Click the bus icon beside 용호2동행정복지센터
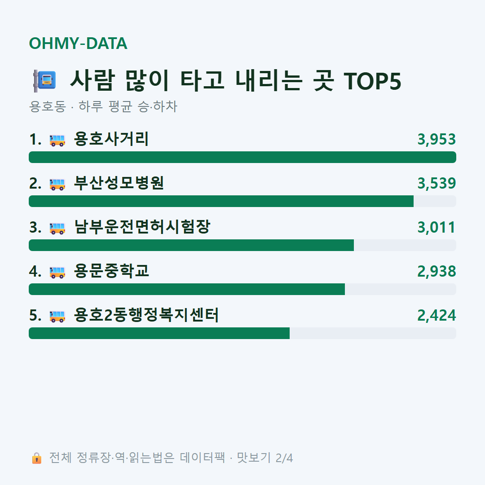The width and height of the screenshot is (485, 485). click(x=57, y=316)
